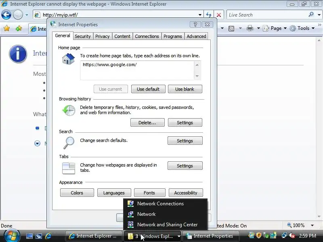Click the Internet Properties taskbar button
This screenshot has height=242, width=323.
(211, 236)
